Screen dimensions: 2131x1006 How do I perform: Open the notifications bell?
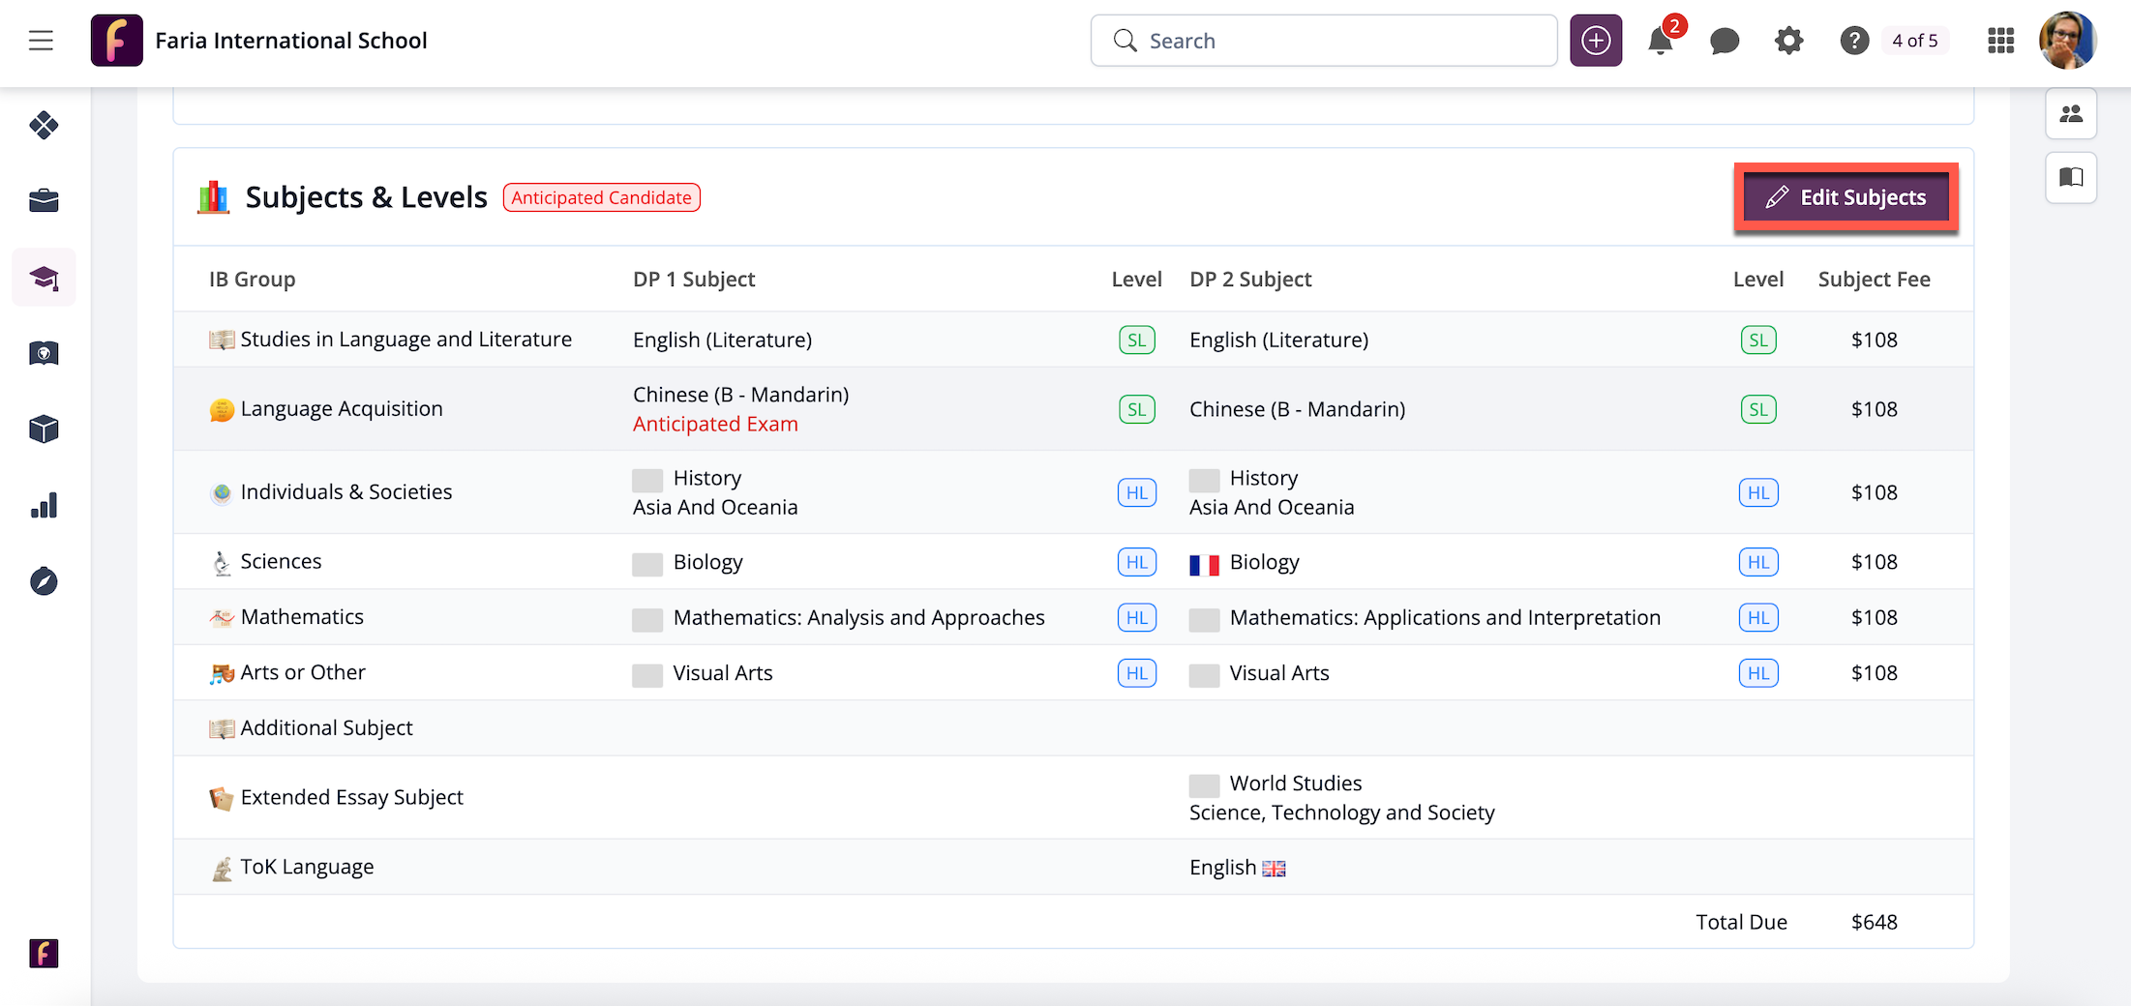tap(1661, 42)
